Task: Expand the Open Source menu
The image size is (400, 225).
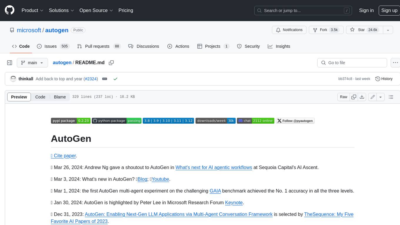Action: (96, 10)
